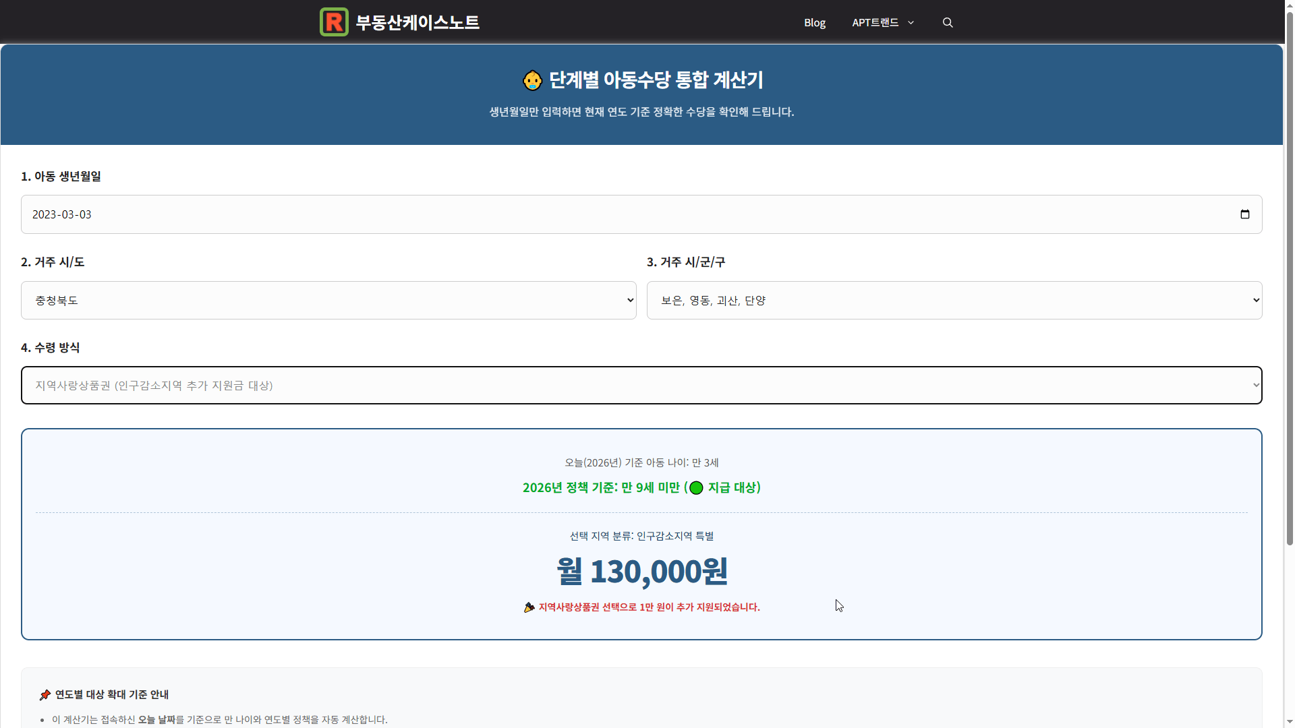1295x728 pixels.
Task: Click the green circle indicator beside 지급 대상
Action: 695,487
